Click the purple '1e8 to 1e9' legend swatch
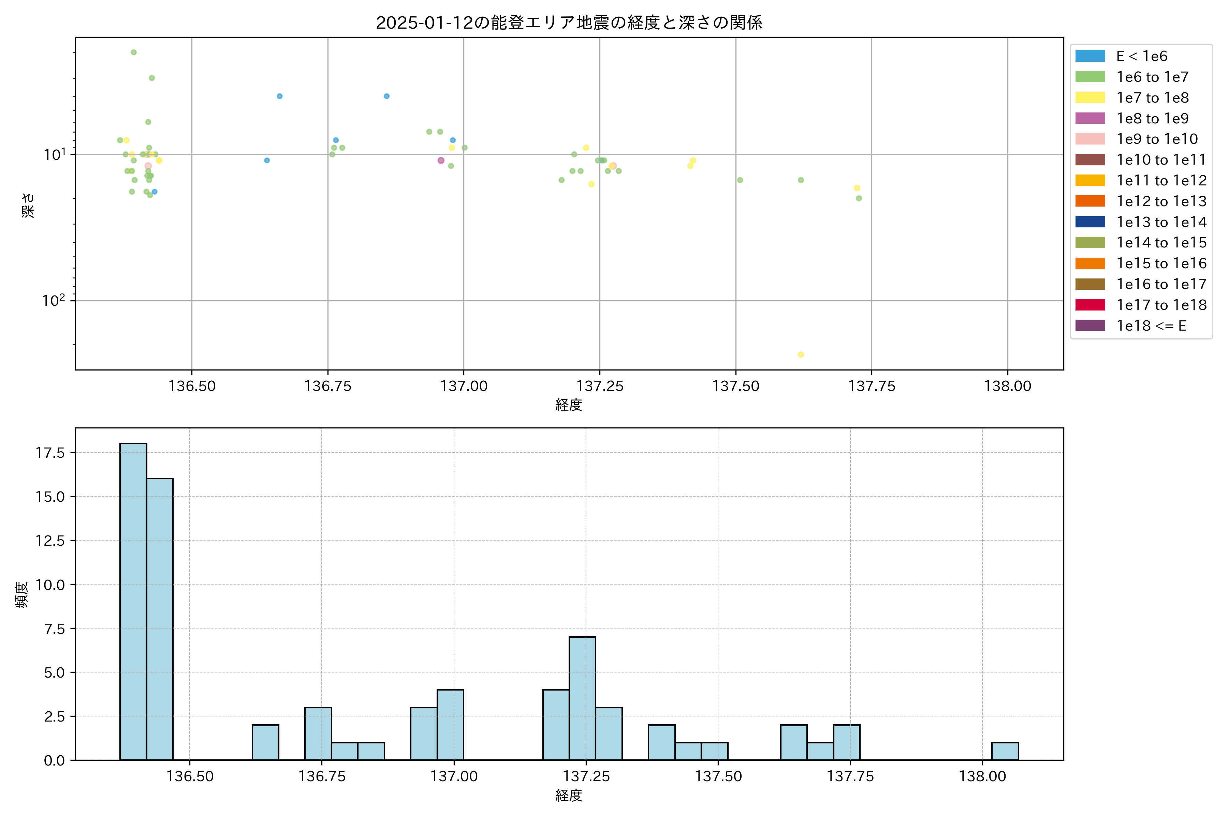Image resolution: width=1228 pixels, height=818 pixels. (1090, 118)
